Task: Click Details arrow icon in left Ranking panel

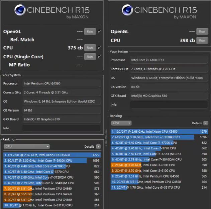Action: (98, 147)
